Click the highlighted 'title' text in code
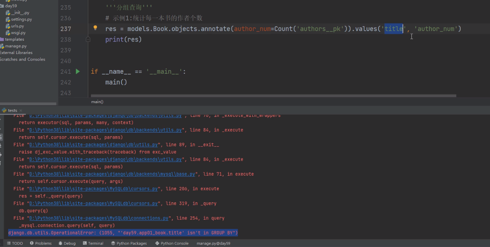This screenshot has width=490, height=247. pos(394,29)
